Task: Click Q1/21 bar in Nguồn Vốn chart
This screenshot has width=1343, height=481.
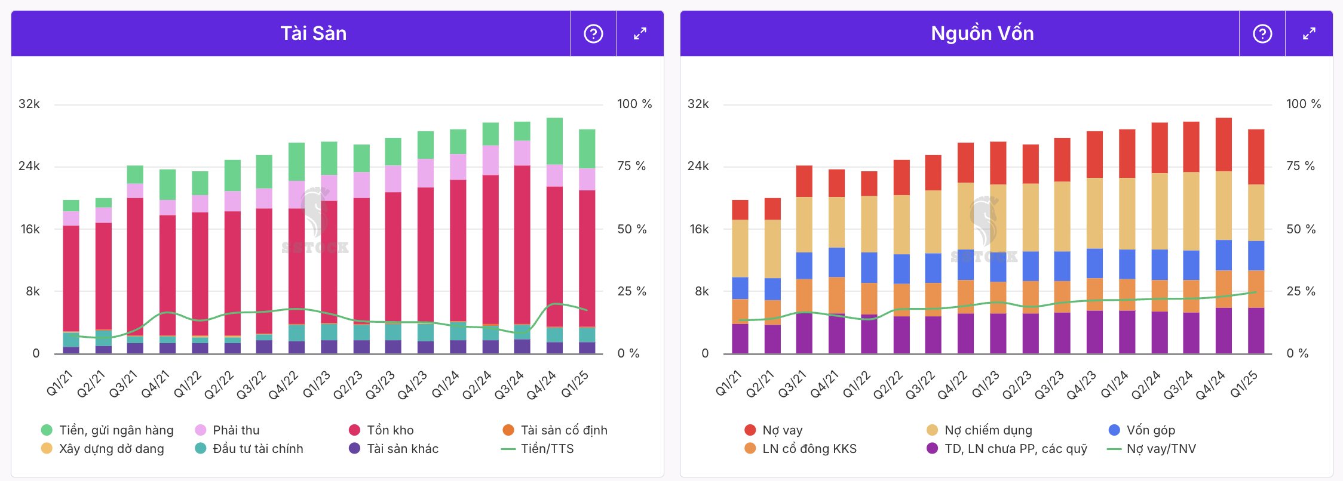Action: click(x=740, y=276)
